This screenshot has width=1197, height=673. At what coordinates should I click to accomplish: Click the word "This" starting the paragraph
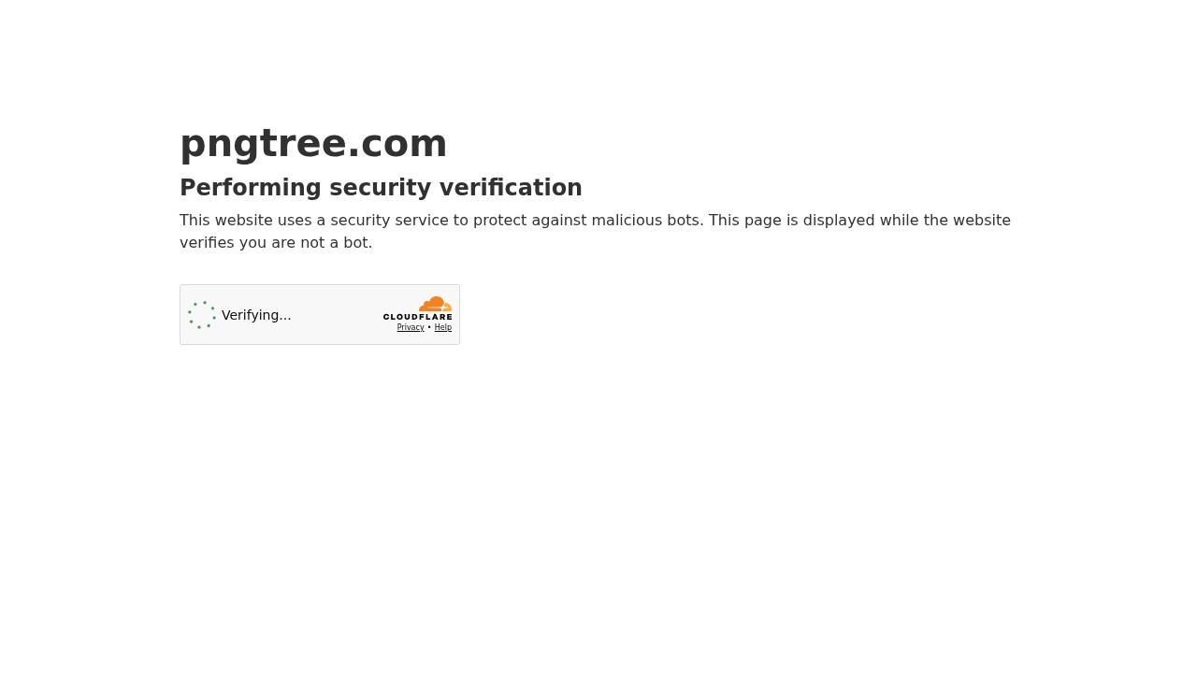click(x=195, y=220)
